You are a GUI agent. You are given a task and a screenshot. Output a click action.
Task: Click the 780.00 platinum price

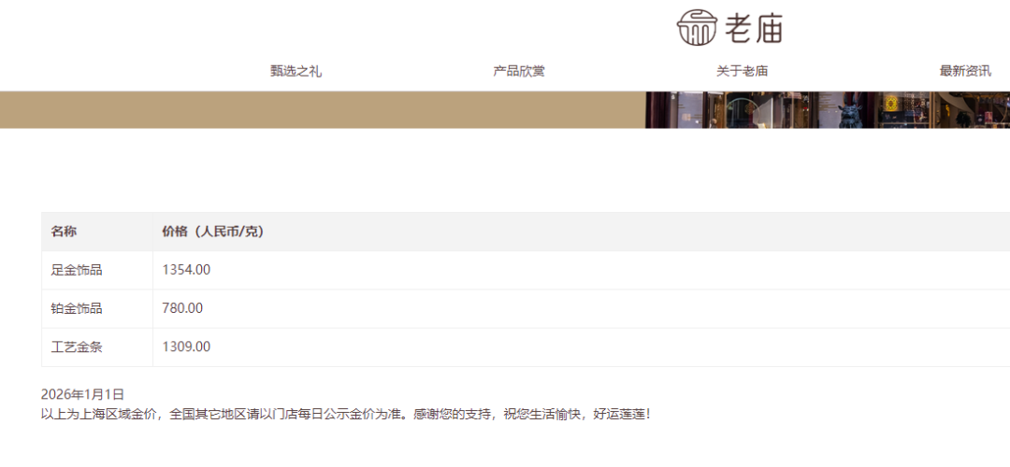point(182,308)
